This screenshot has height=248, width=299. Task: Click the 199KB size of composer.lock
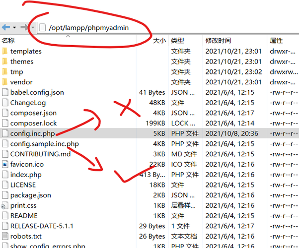pos(155,123)
